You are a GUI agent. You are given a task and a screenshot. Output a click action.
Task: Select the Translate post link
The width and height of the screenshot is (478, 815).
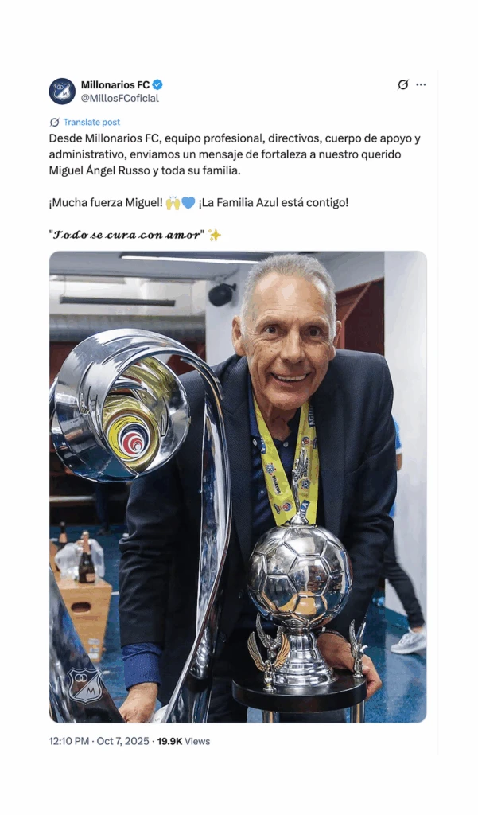point(91,122)
